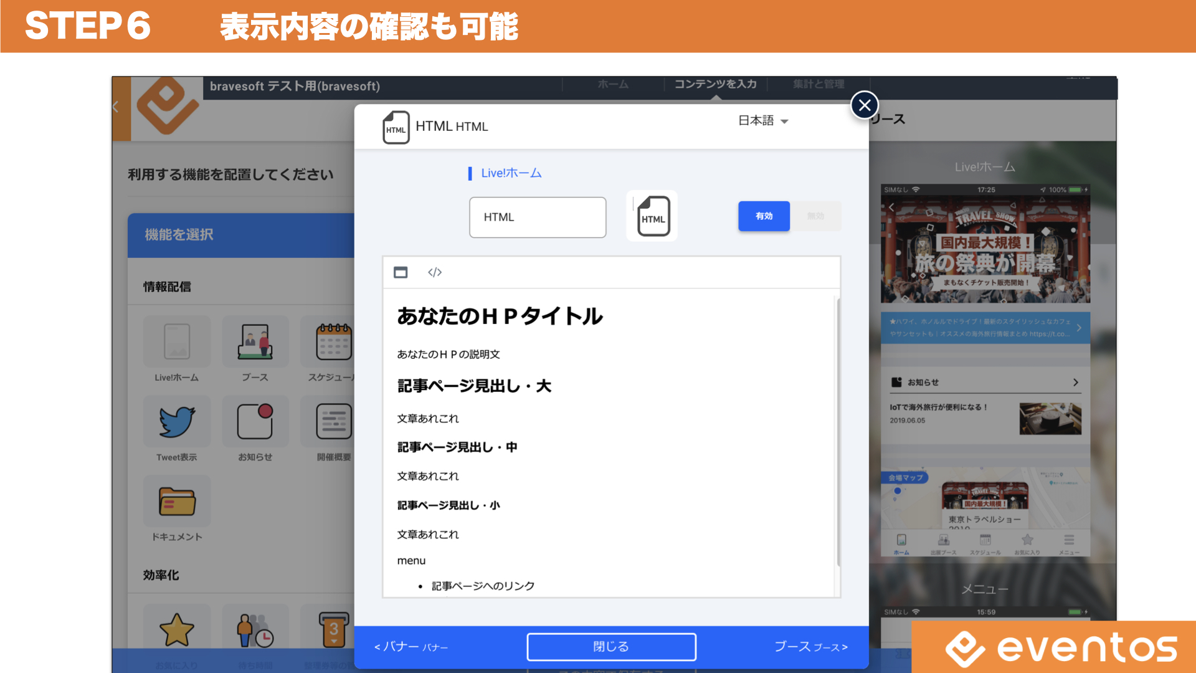Expand the お知らせ row in phone preview
This screenshot has height=673, width=1196.
point(985,382)
